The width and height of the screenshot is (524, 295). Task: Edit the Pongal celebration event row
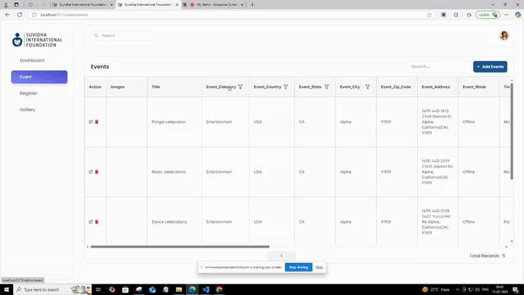(x=91, y=122)
